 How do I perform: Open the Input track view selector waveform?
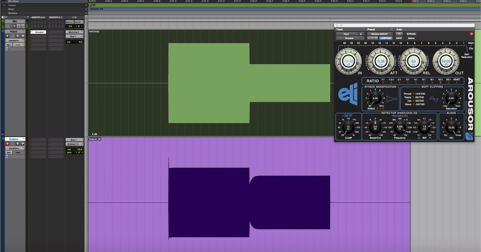click(x=15, y=41)
